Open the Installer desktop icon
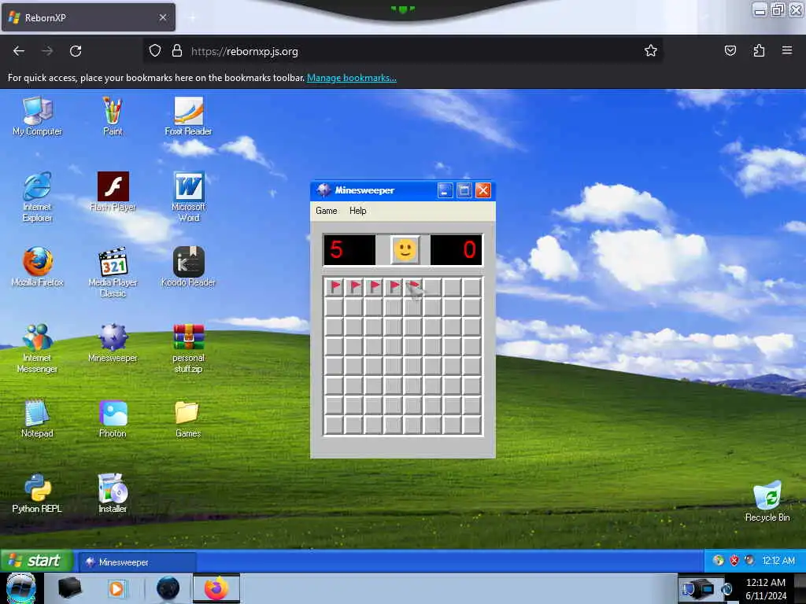The width and height of the screenshot is (806, 604). point(113,493)
